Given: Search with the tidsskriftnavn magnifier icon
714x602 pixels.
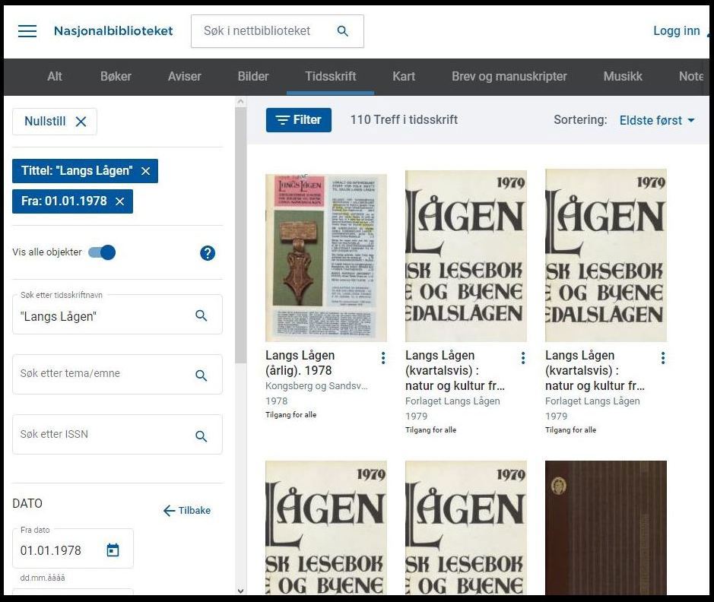Looking at the screenshot, I should click(x=202, y=314).
